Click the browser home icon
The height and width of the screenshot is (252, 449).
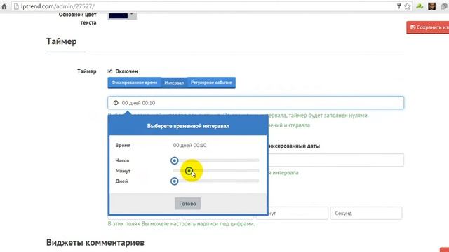(4, 6)
